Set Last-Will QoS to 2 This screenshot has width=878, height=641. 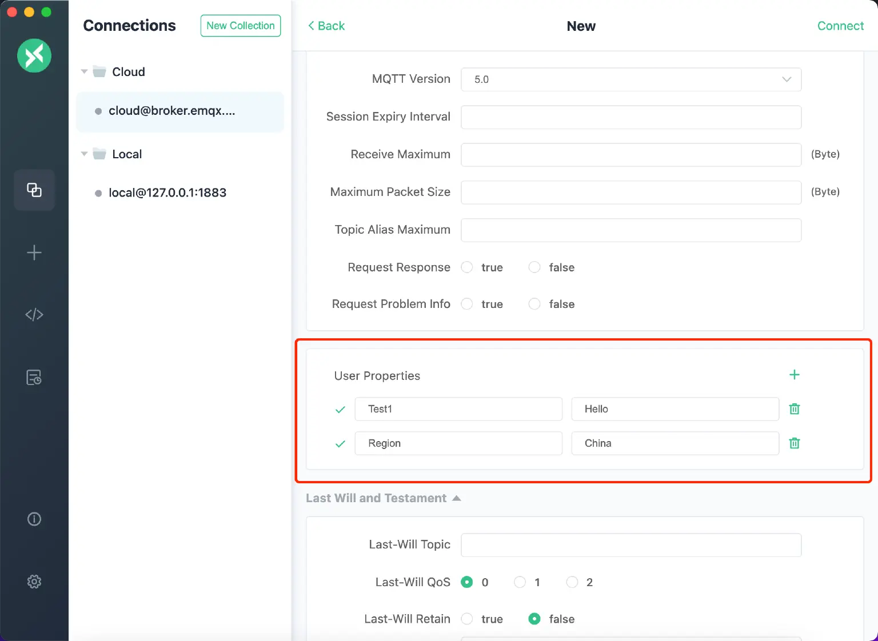coord(572,582)
